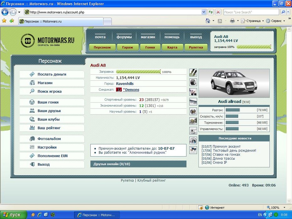
Task: Click the turbocharger part icon
Action: point(193,131)
